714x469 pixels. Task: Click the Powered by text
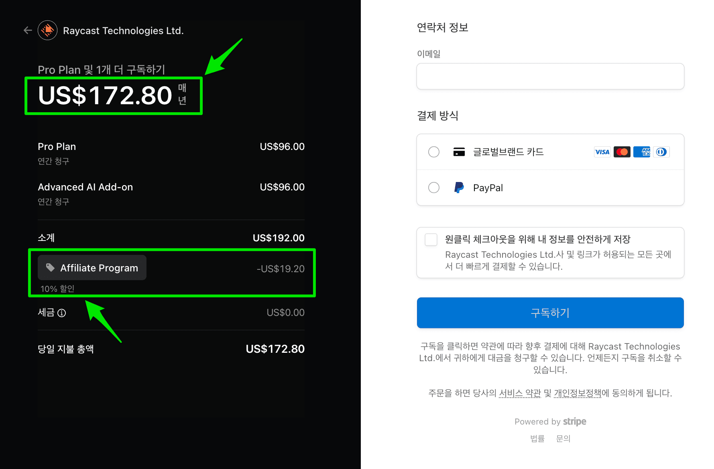[x=537, y=422]
